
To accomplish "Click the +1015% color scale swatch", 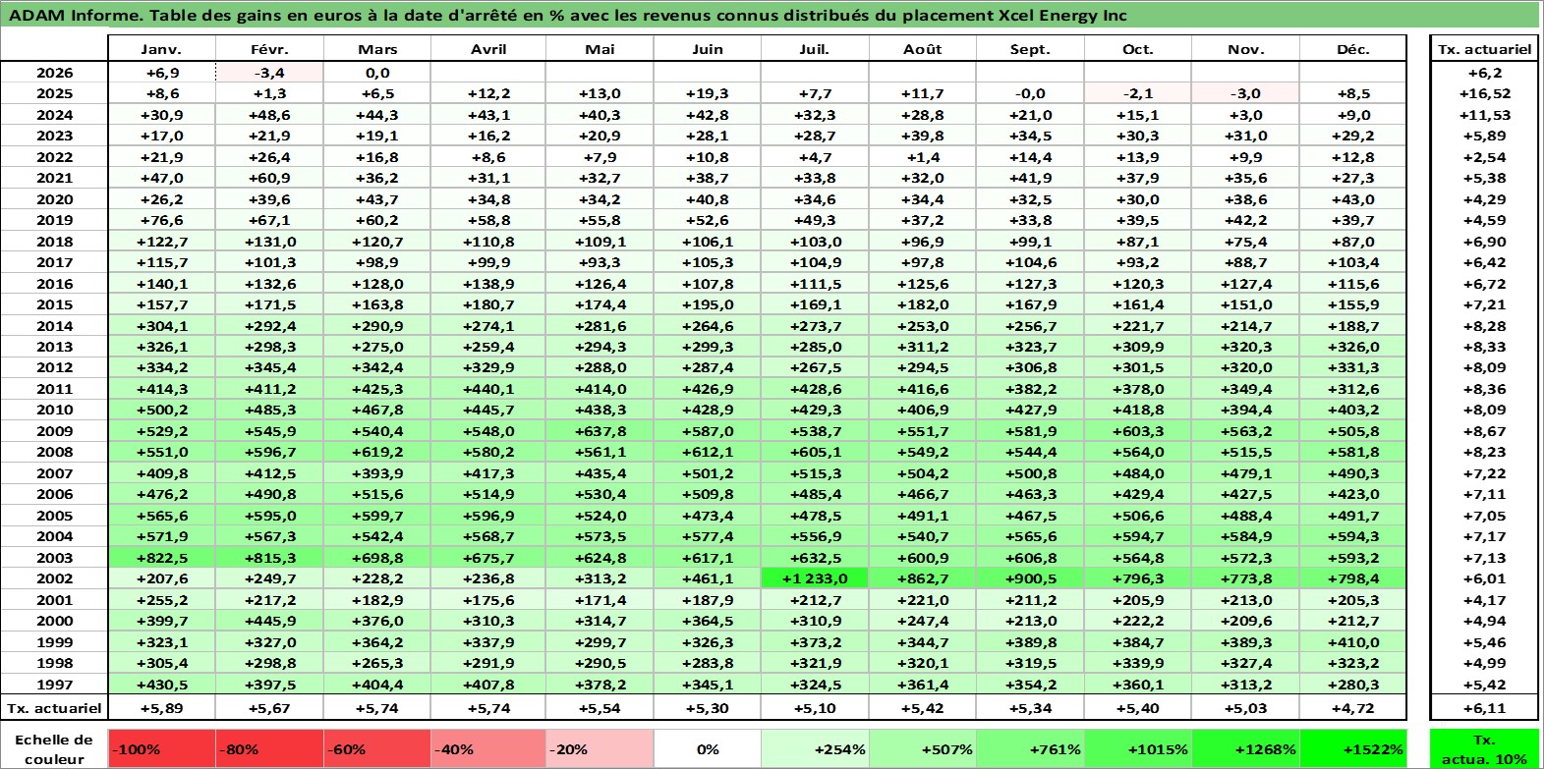I will pyautogui.click(x=1138, y=749).
